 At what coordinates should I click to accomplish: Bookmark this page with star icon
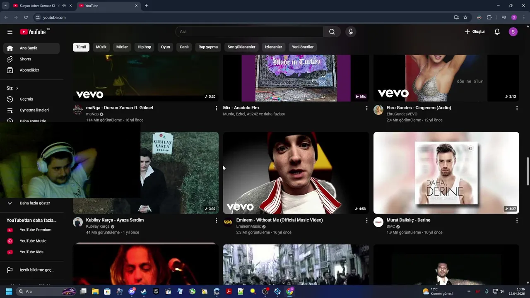click(x=465, y=17)
